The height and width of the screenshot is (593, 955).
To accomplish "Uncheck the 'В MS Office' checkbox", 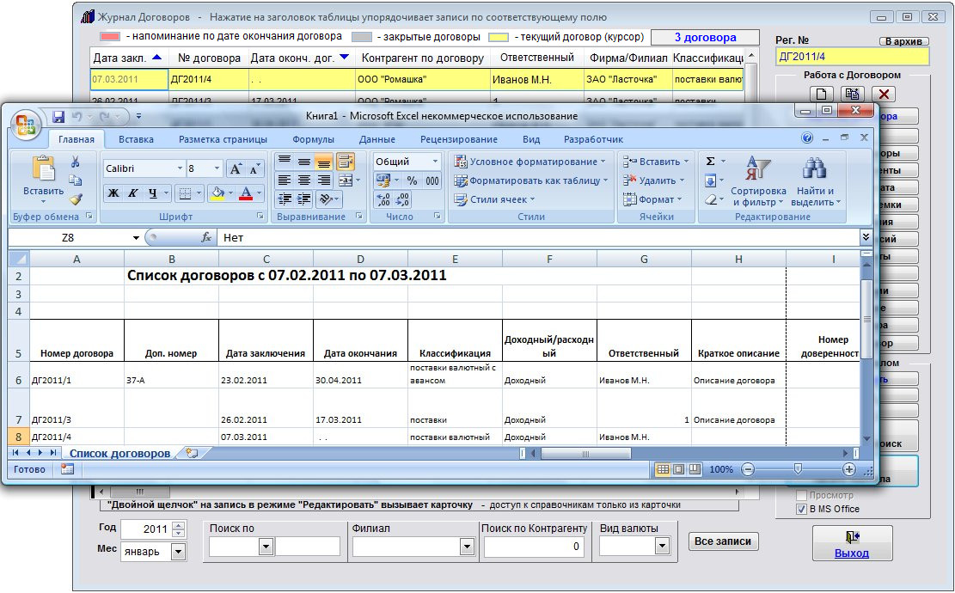I will point(802,509).
